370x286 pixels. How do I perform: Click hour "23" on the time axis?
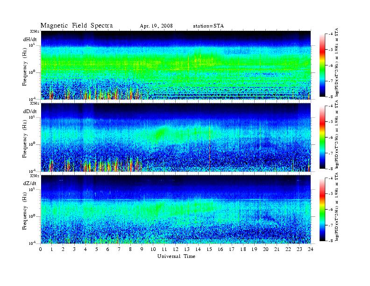point(299,249)
